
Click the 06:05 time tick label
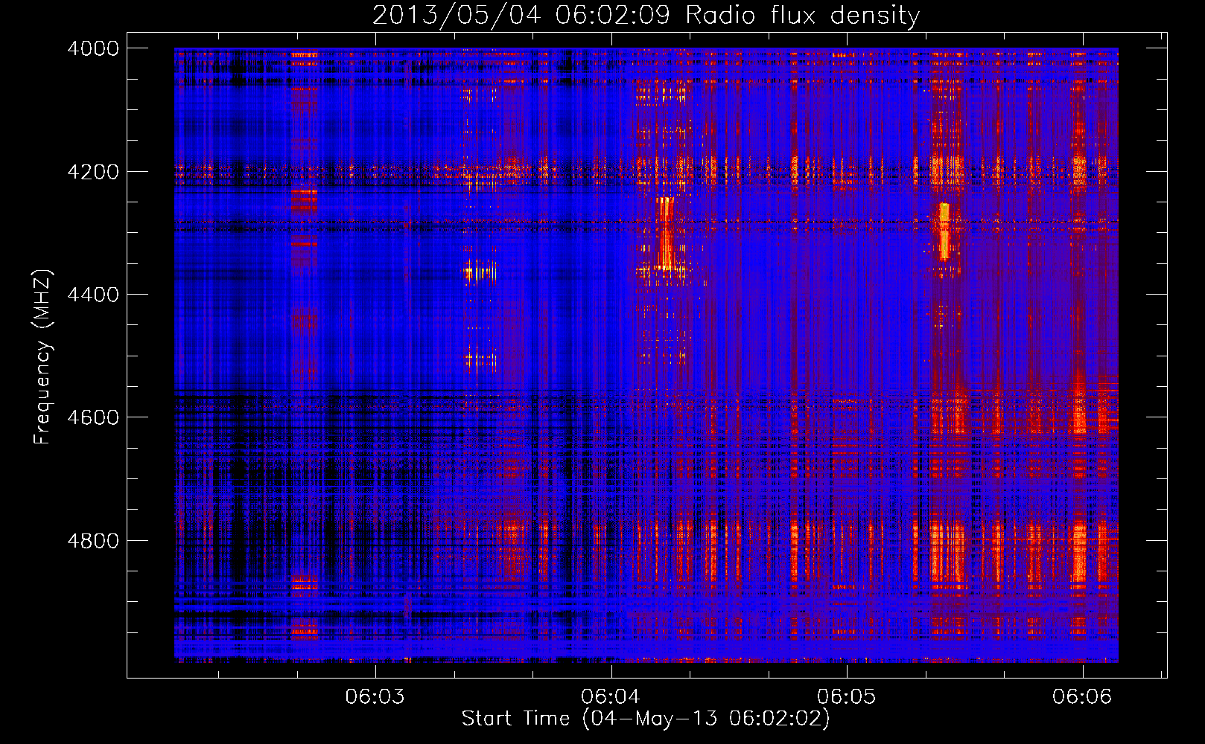click(x=847, y=696)
